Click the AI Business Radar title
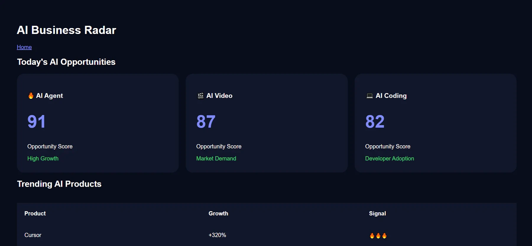This screenshot has width=532, height=246. pos(66,30)
